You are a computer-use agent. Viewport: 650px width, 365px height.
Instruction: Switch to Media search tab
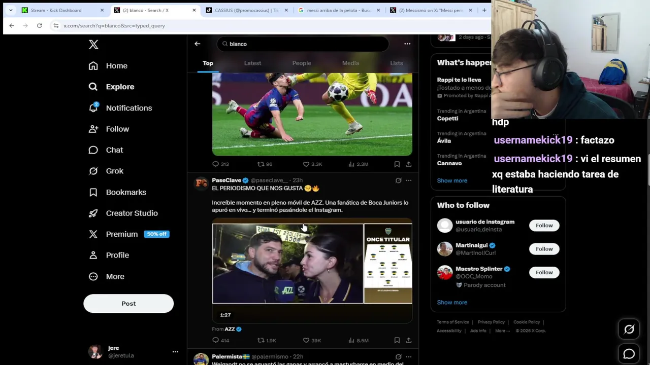coord(350,63)
